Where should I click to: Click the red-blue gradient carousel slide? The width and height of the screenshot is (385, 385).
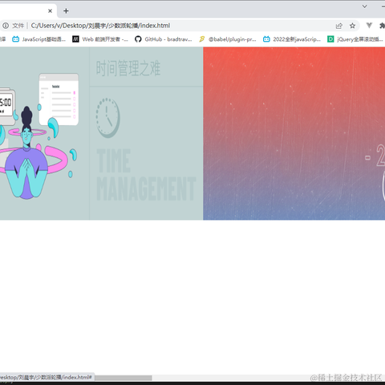coord(294,133)
